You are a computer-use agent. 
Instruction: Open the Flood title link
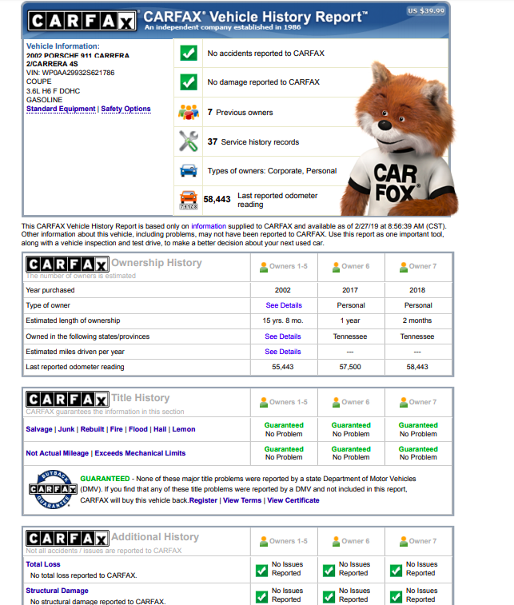click(x=138, y=429)
